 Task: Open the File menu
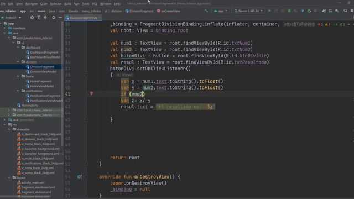click(x=3, y=4)
